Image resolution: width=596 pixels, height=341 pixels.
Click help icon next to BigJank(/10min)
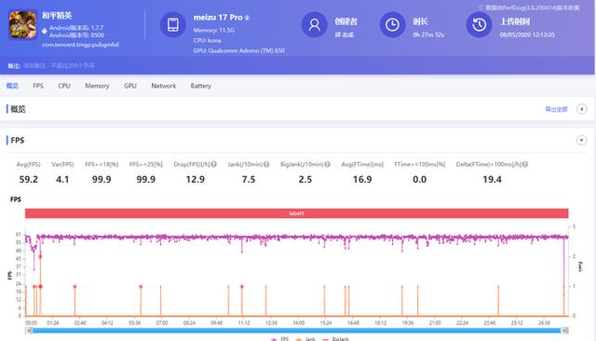pyautogui.click(x=327, y=164)
